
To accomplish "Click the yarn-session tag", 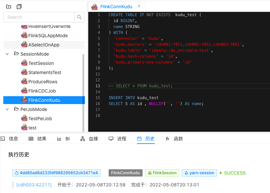I will click(x=199, y=173).
